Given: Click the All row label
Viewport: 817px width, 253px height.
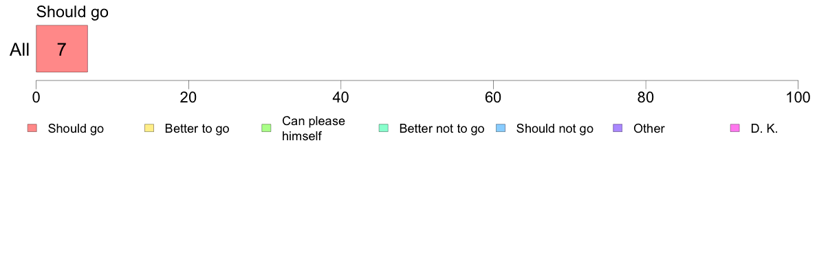Looking at the screenshot, I should click(x=20, y=49).
